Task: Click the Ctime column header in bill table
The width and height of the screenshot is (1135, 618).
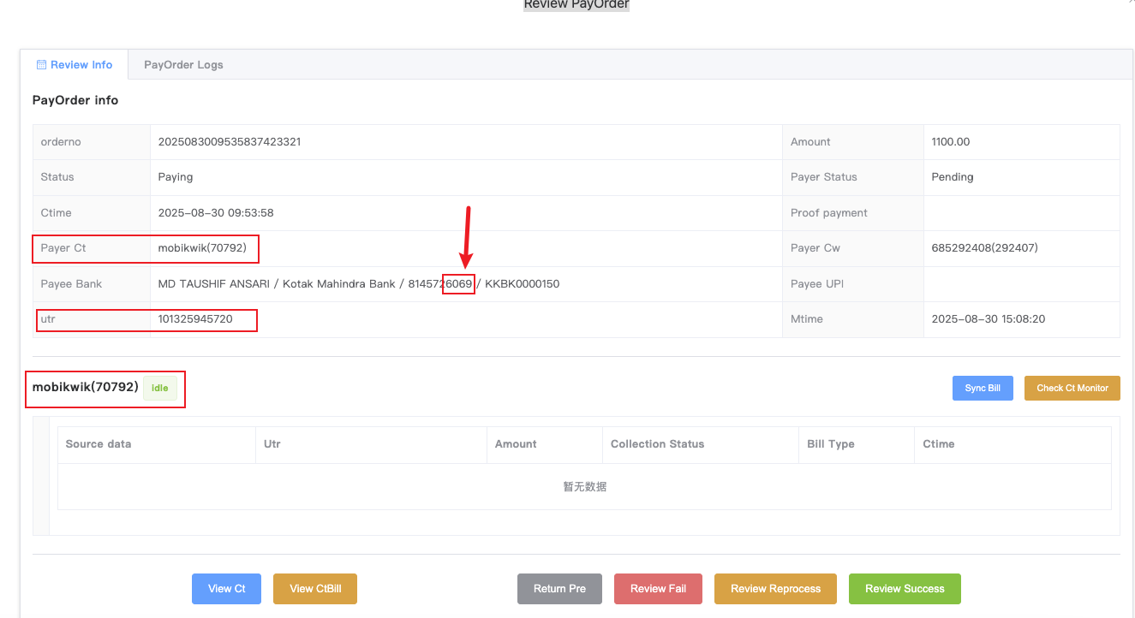Action: tap(938, 444)
